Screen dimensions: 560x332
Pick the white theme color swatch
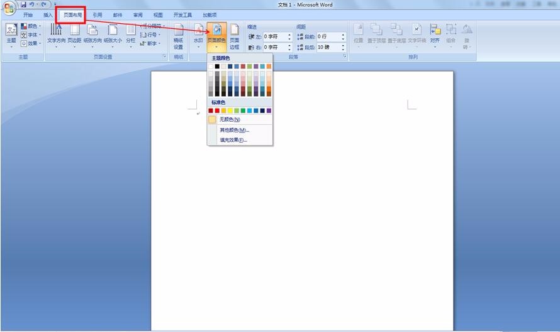point(211,67)
